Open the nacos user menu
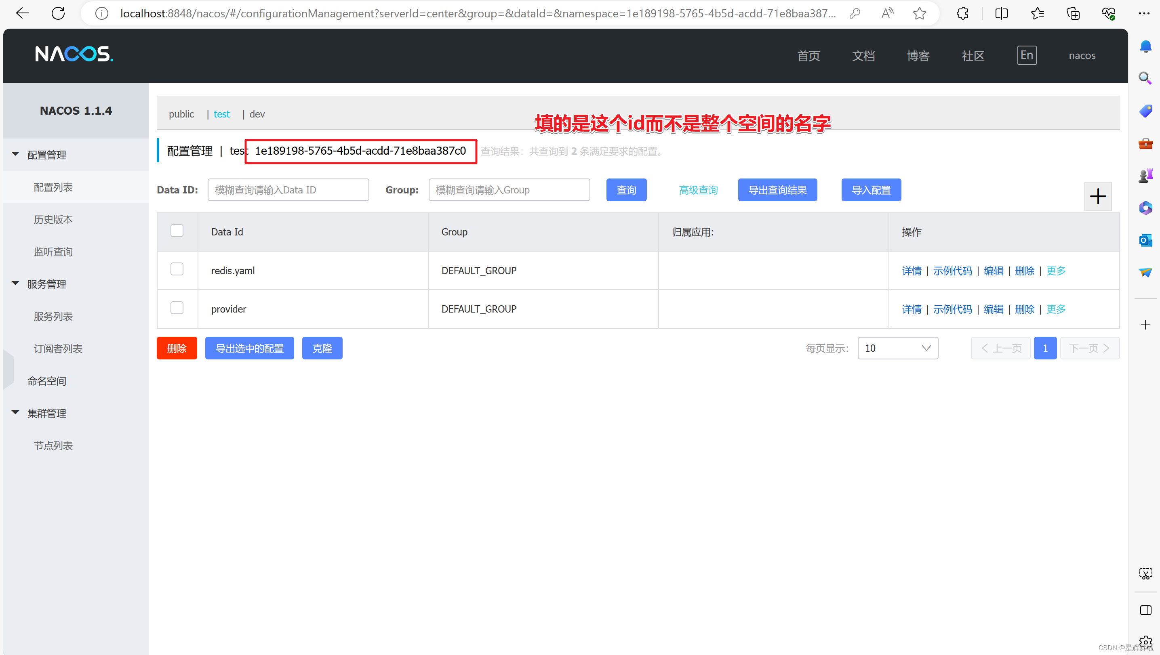 coord(1082,55)
